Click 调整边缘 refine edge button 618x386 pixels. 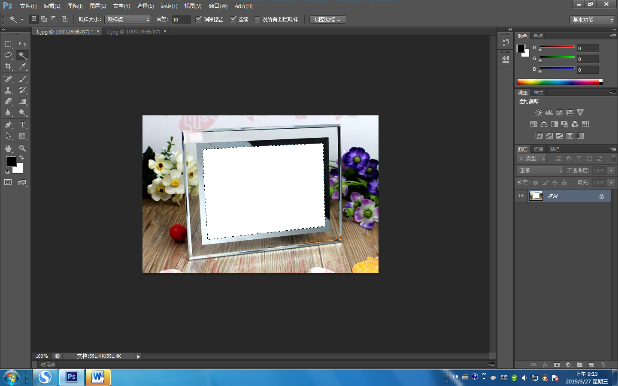327,19
